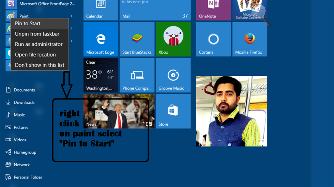Viewport: 334px width, 187px height.
Task: Click the Music label
Action: click(x=19, y=115)
